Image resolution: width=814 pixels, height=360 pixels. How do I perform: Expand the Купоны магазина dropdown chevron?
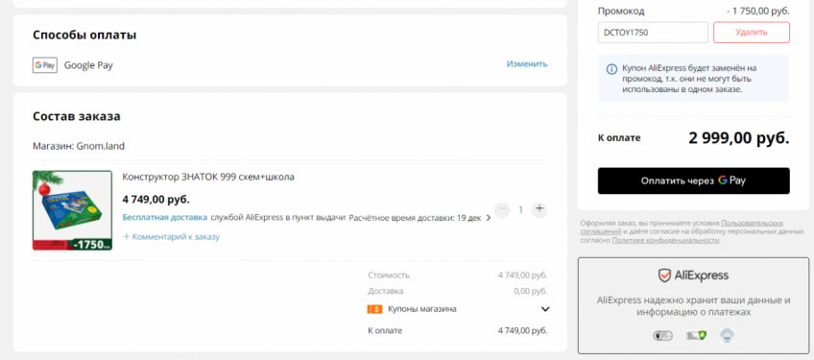tap(545, 309)
